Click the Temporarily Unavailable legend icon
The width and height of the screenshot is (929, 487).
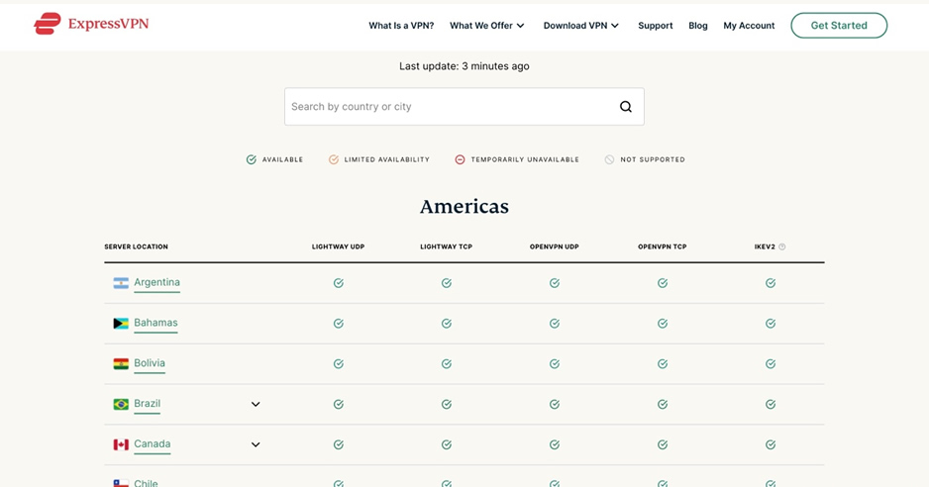point(460,159)
